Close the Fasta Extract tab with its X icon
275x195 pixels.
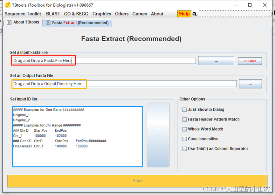point(48,23)
